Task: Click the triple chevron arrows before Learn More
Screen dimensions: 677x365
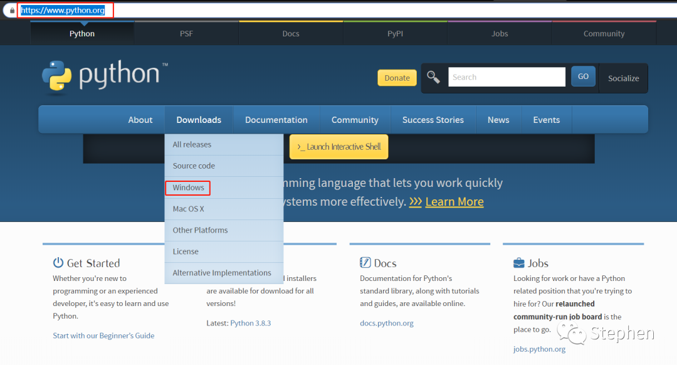Action: tap(416, 202)
